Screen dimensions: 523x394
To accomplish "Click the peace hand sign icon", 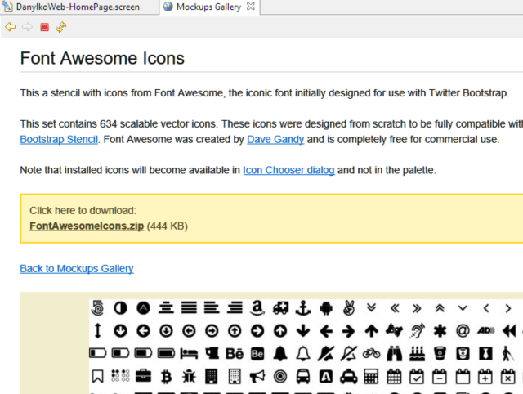I will pos(349,308).
